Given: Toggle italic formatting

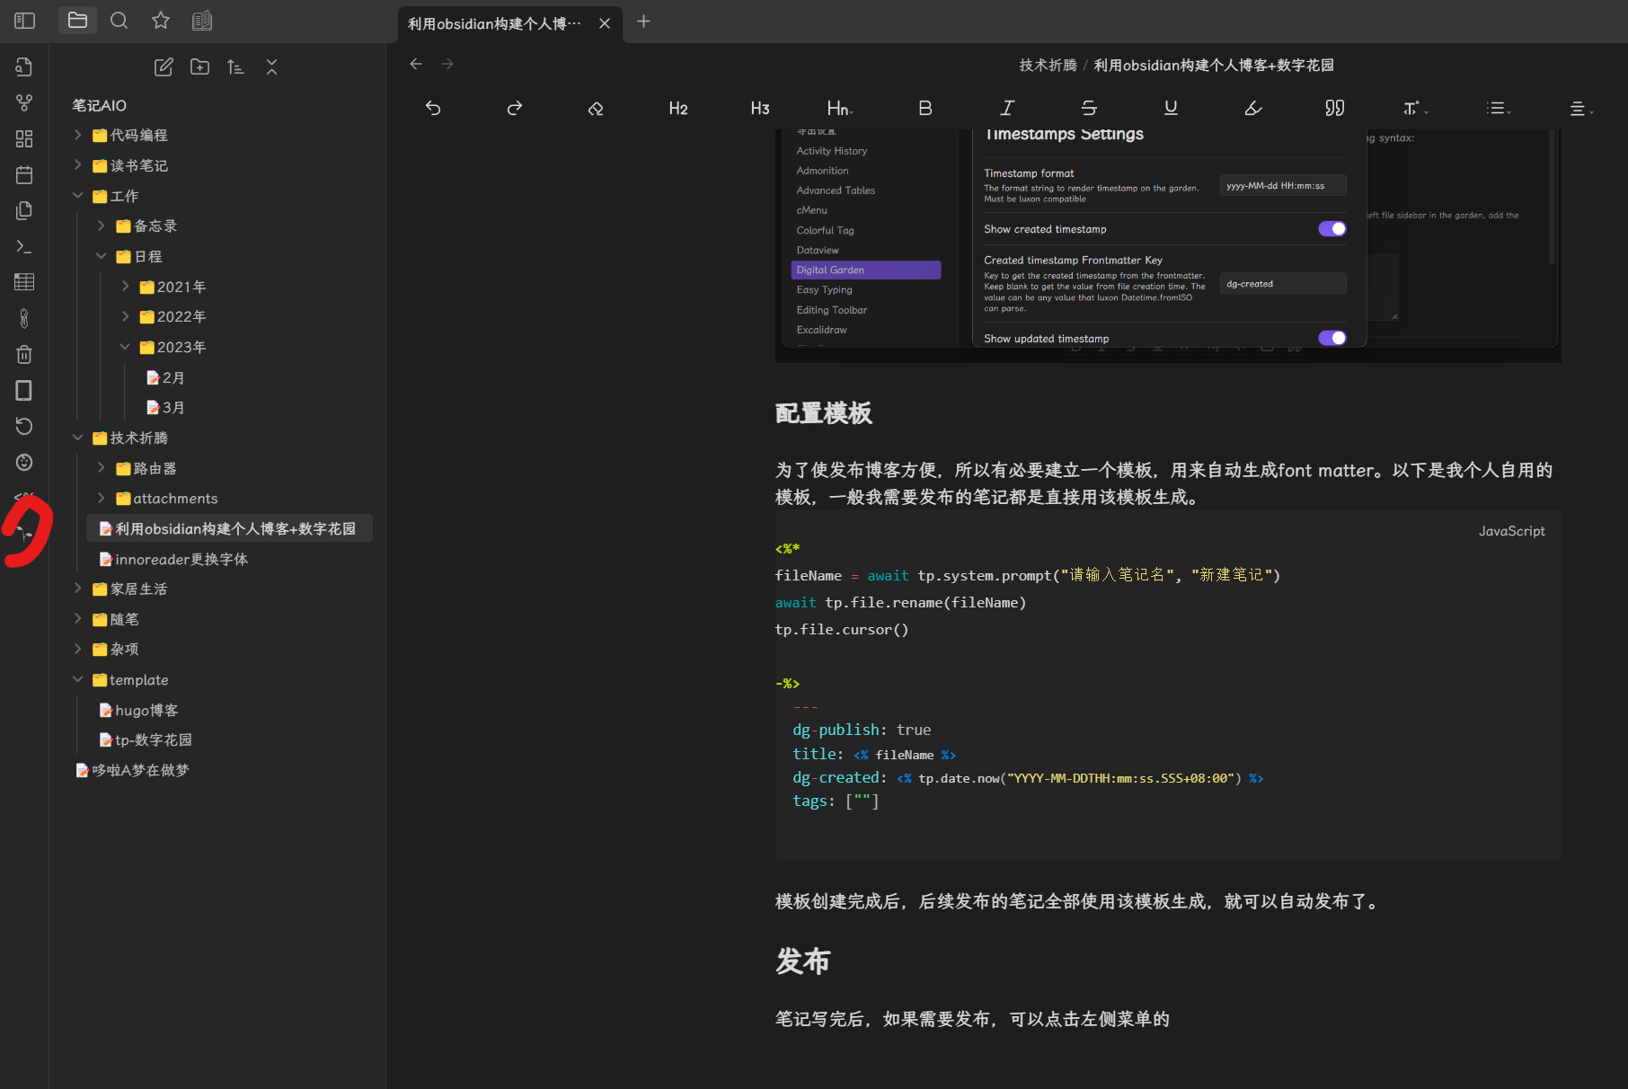Looking at the screenshot, I should pos(1007,108).
